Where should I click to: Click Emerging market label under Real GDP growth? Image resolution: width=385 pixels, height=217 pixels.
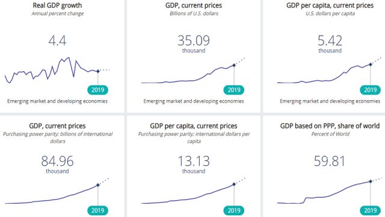[x=58, y=101]
